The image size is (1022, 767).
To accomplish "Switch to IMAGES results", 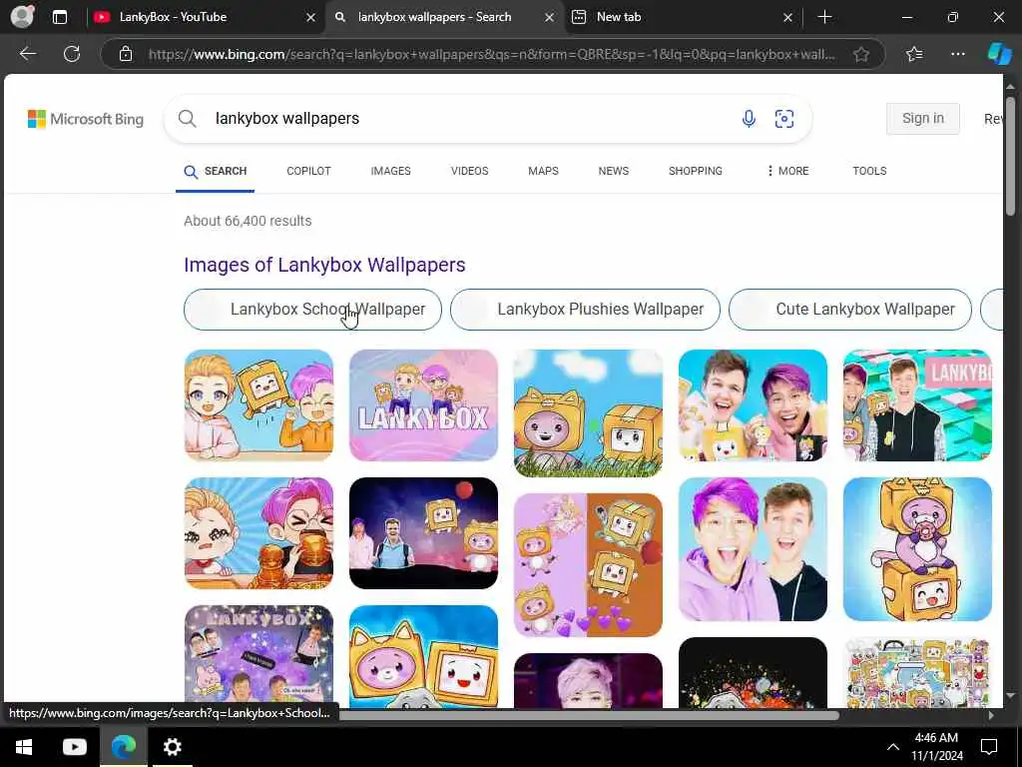I will [390, 171].
